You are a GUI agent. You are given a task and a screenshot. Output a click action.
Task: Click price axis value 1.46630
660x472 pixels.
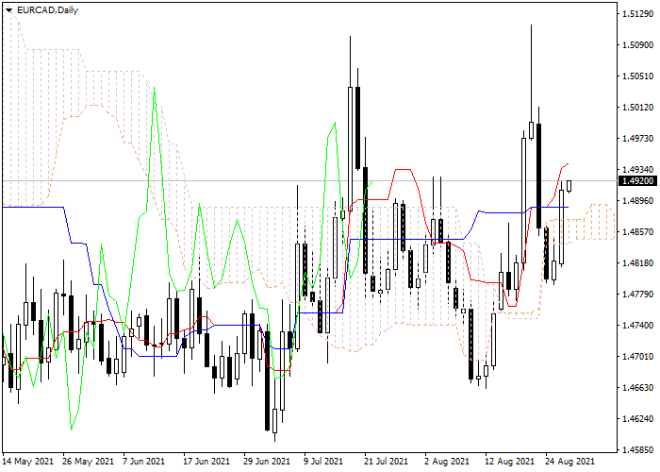pyautogui.click(x=637, y=388)
